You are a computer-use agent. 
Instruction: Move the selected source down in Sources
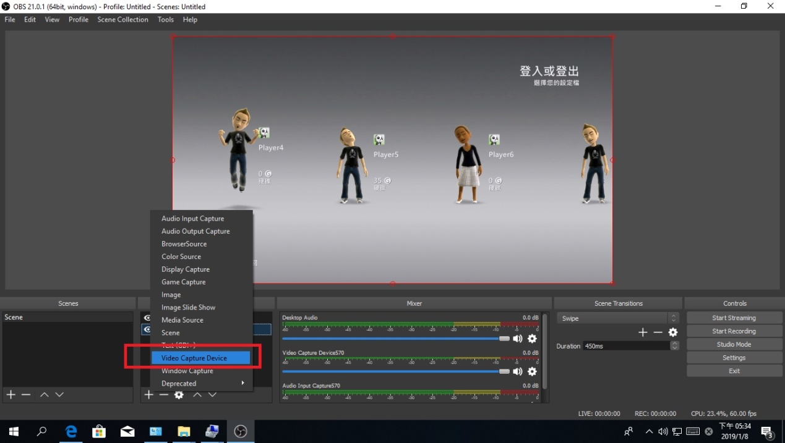tap(212, 395)
